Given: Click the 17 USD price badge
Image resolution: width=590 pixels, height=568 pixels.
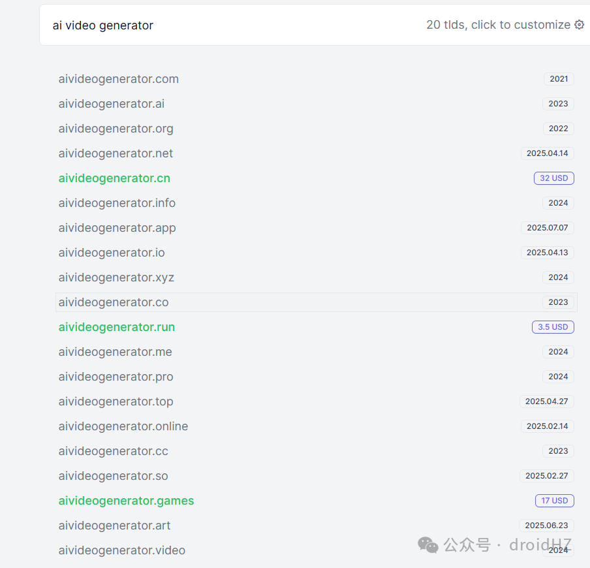Looking at the screenshot, I should coord(555,501).
